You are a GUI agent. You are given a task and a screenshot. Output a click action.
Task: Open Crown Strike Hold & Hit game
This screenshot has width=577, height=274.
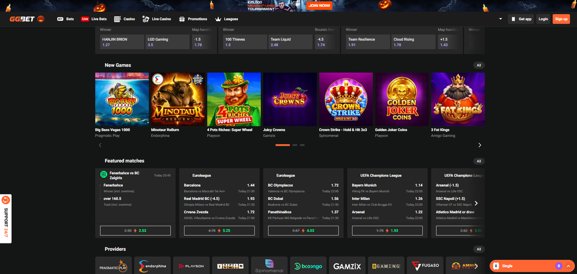click(345, 99)
